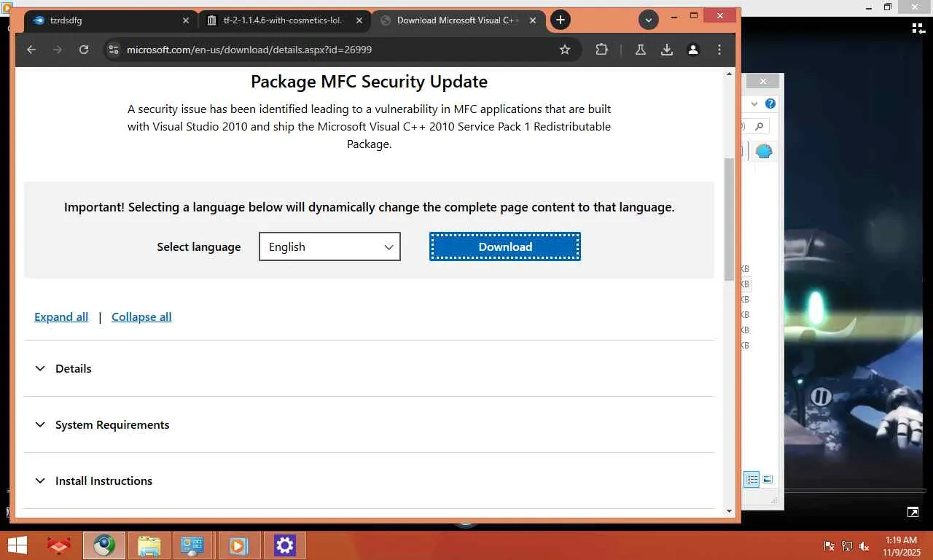Open a new browser tab
This screenshot has width=933, height=560.
[560, 20]
